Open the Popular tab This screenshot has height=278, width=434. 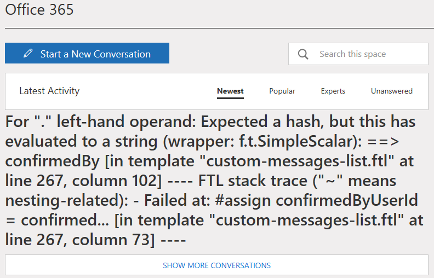click(x=282, y=91)
